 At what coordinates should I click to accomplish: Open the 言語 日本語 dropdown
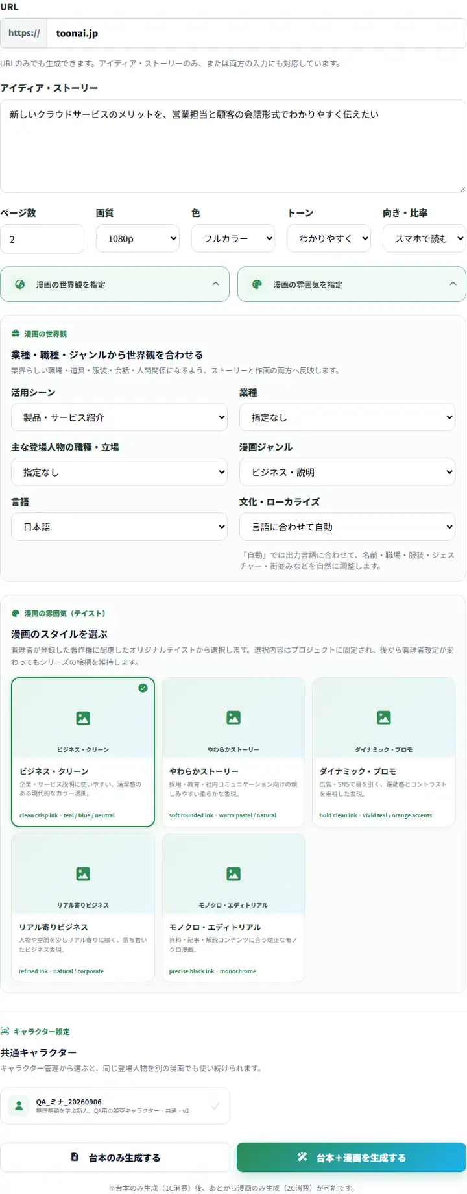click(119, 527)
